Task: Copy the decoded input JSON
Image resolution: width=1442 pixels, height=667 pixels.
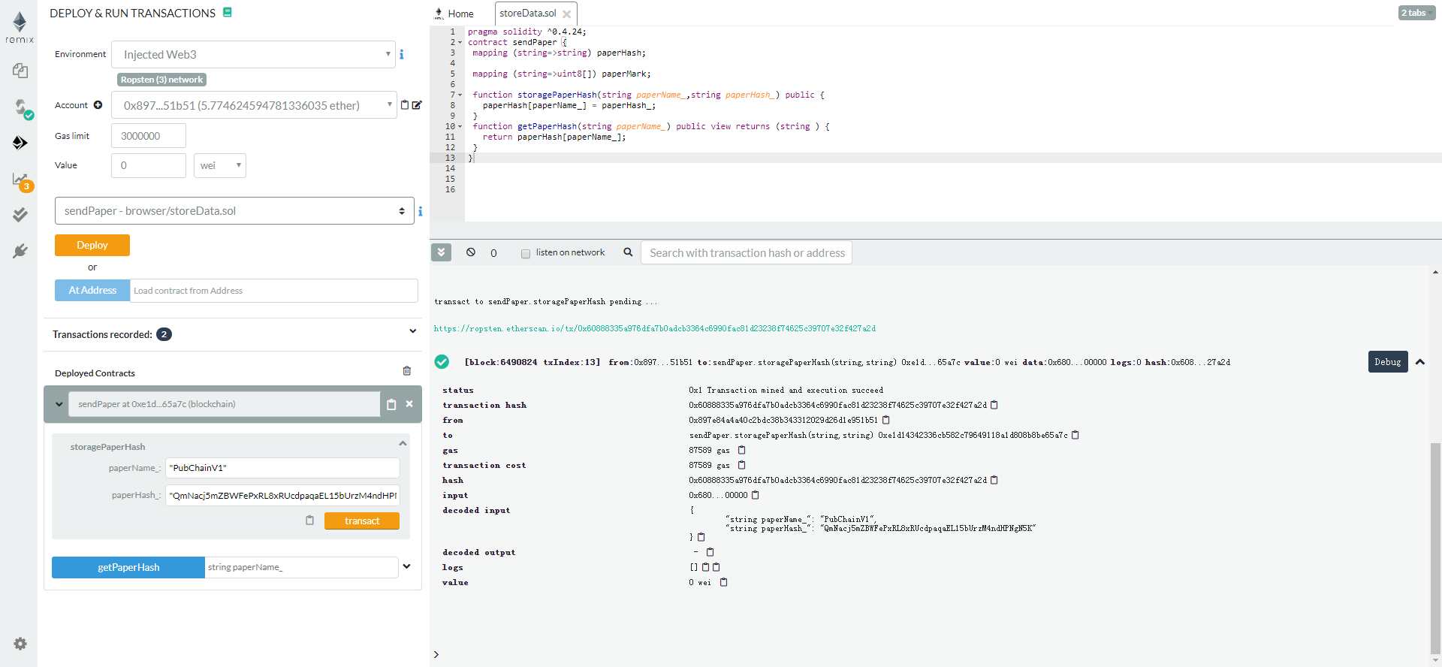Action: [x=701, y=537]
